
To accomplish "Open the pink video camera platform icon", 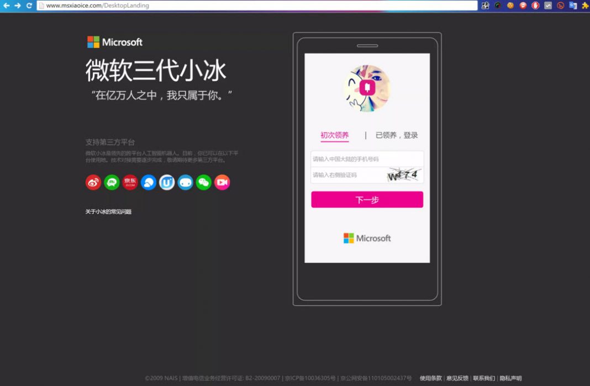I will (222, 182).
